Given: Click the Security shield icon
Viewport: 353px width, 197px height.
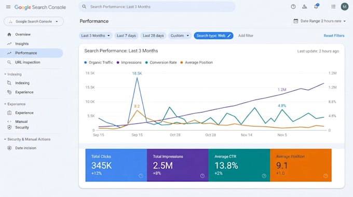Looking at the screenshot, I should pos(9,128).
